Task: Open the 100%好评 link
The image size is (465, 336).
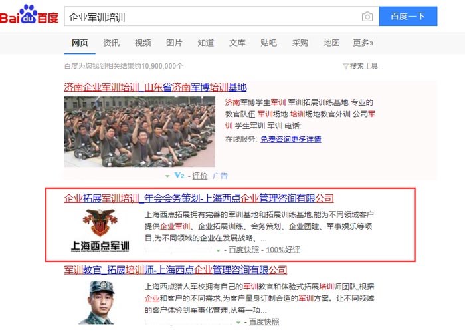Action: click(x=283, y=250)
